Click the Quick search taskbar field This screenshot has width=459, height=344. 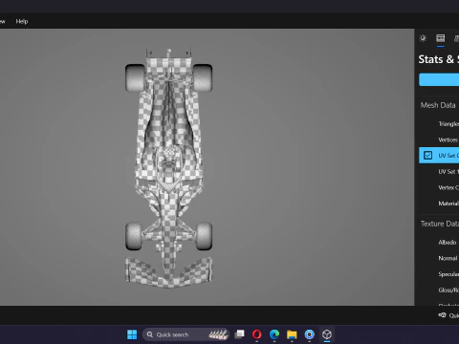186,334
